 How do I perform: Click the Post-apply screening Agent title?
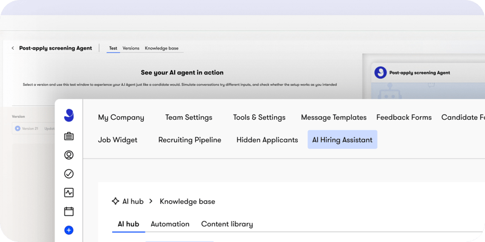click(56, 48)
